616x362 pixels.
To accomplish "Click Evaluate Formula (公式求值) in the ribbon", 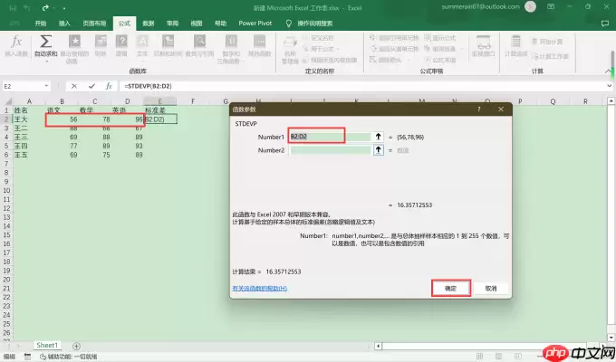I will click(440, 60).
